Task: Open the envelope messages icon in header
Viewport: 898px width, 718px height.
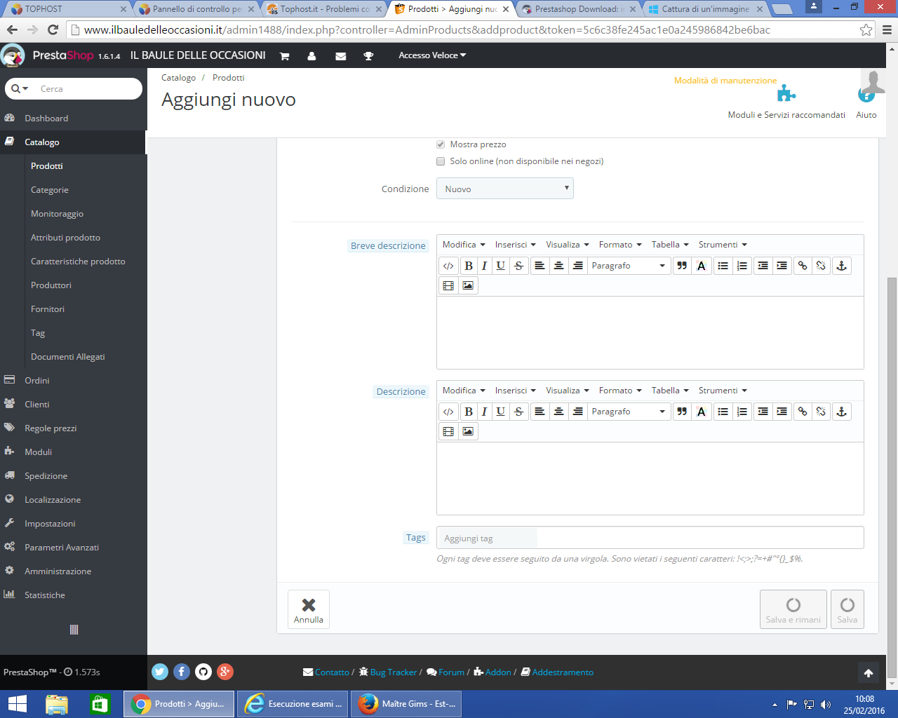Action: [341, 56]
